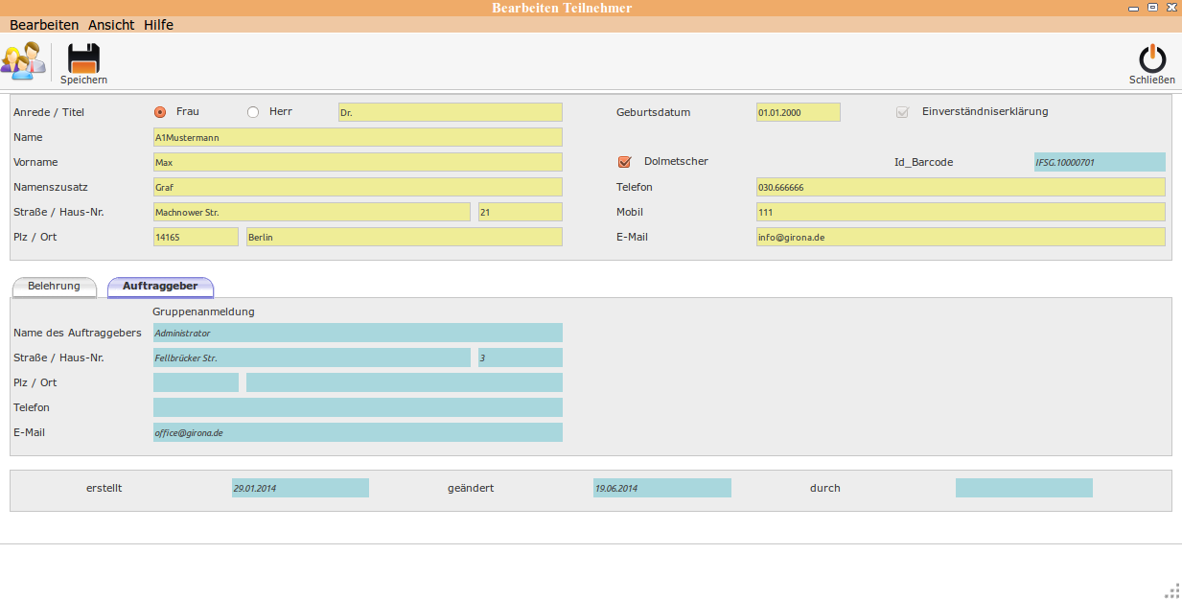Open the Ansicht menu
The height and width of the screenshot is (600, 1182).
click(x=111, y=25)
